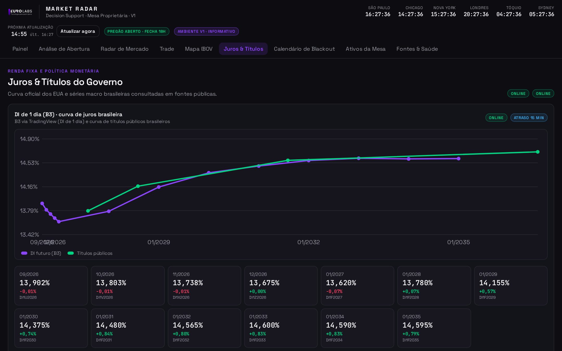Click the 'Pregão aberto · Fecha 18h' badge
Image resolution: width=562 pixels, height=351 pixels.
click(137, 31)
